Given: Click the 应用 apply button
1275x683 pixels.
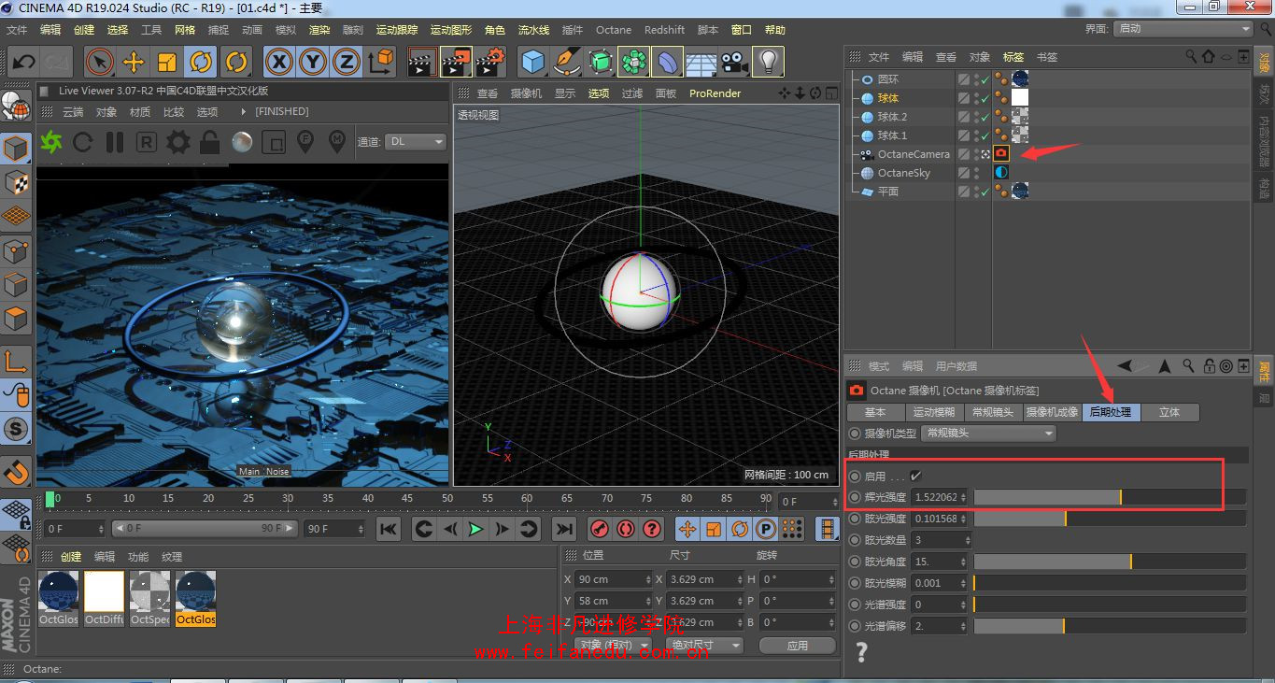Looking at the screenshot, I should [x=797, y=645].
